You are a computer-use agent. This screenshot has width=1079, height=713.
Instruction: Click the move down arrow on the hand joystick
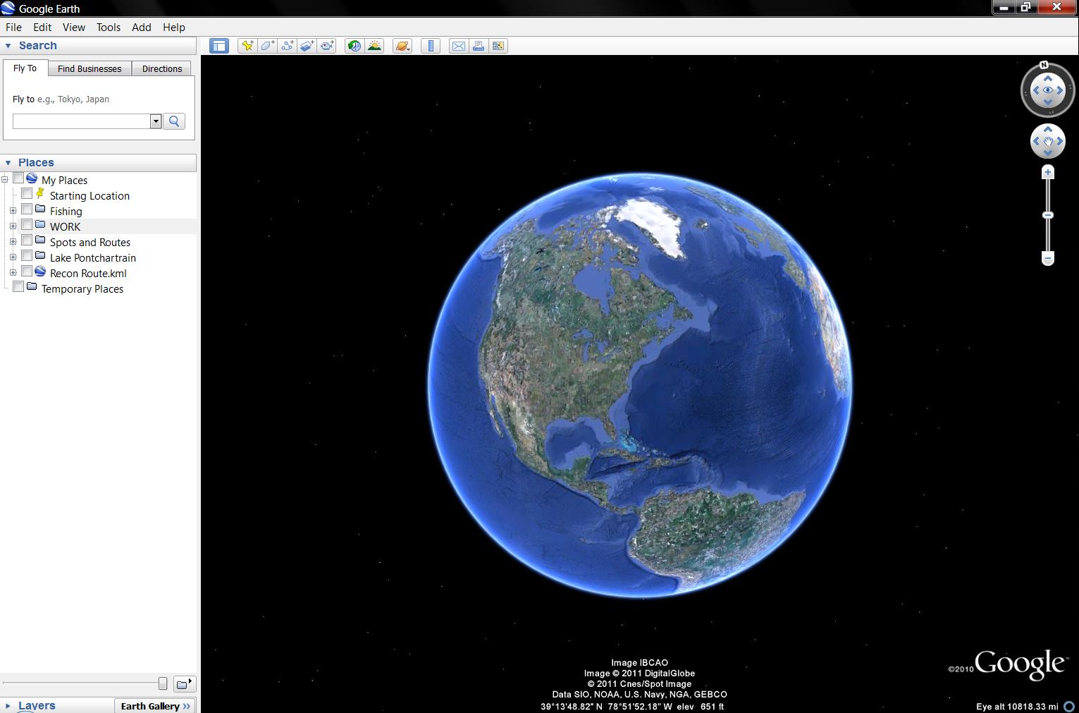(1048, 153)
